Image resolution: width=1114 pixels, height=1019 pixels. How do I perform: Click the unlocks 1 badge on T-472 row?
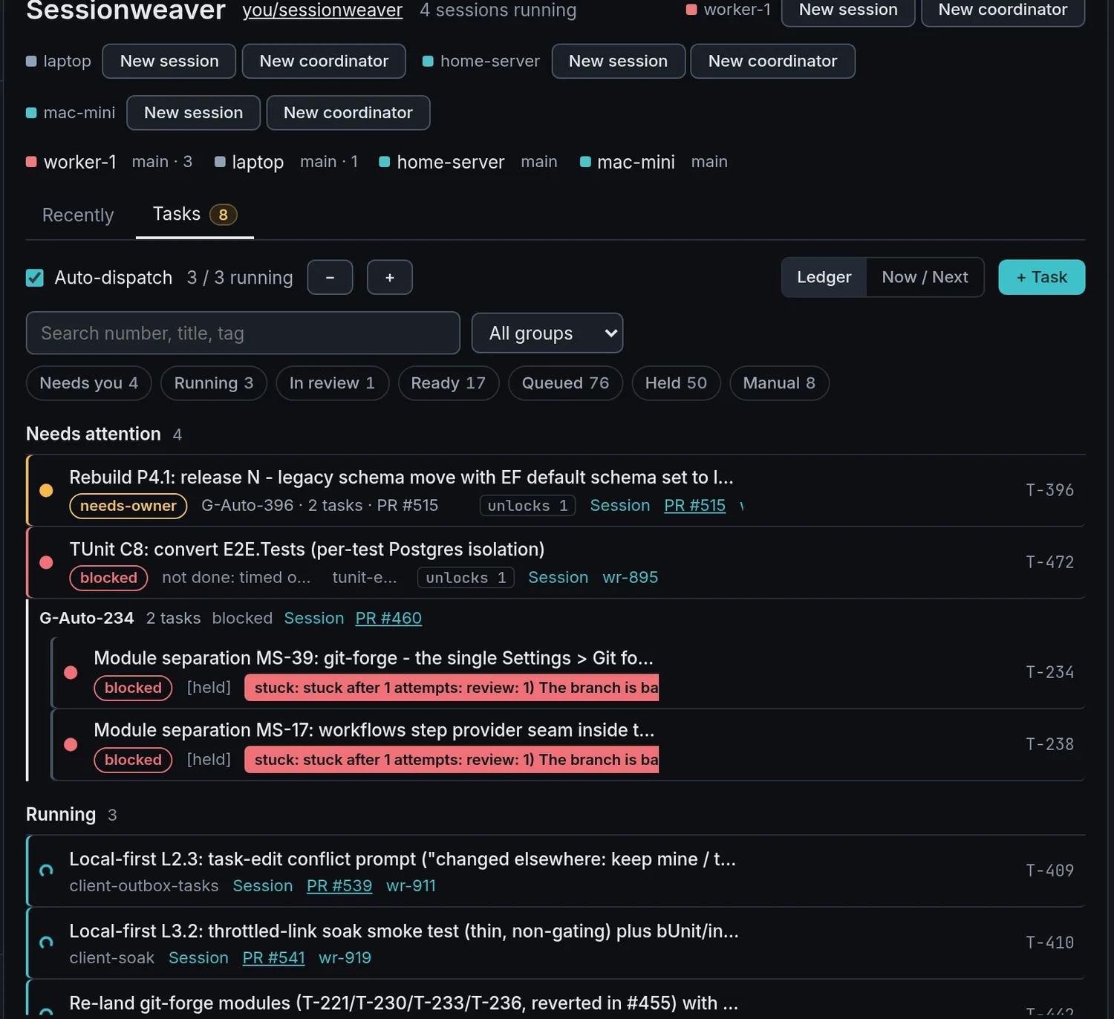[x=466, y=578]
